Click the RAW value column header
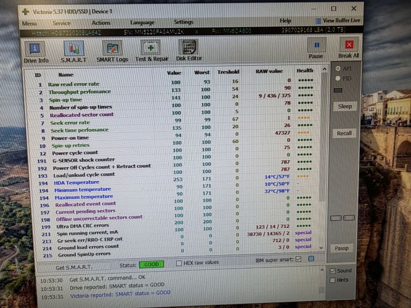Screen dimensions: 411x308 coord(269,71)
